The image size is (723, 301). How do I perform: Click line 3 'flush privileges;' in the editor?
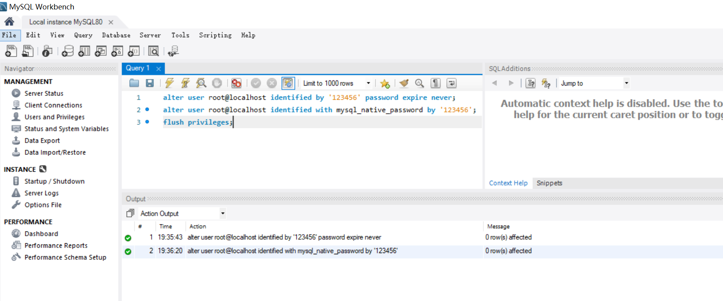[x=198, y=122]
